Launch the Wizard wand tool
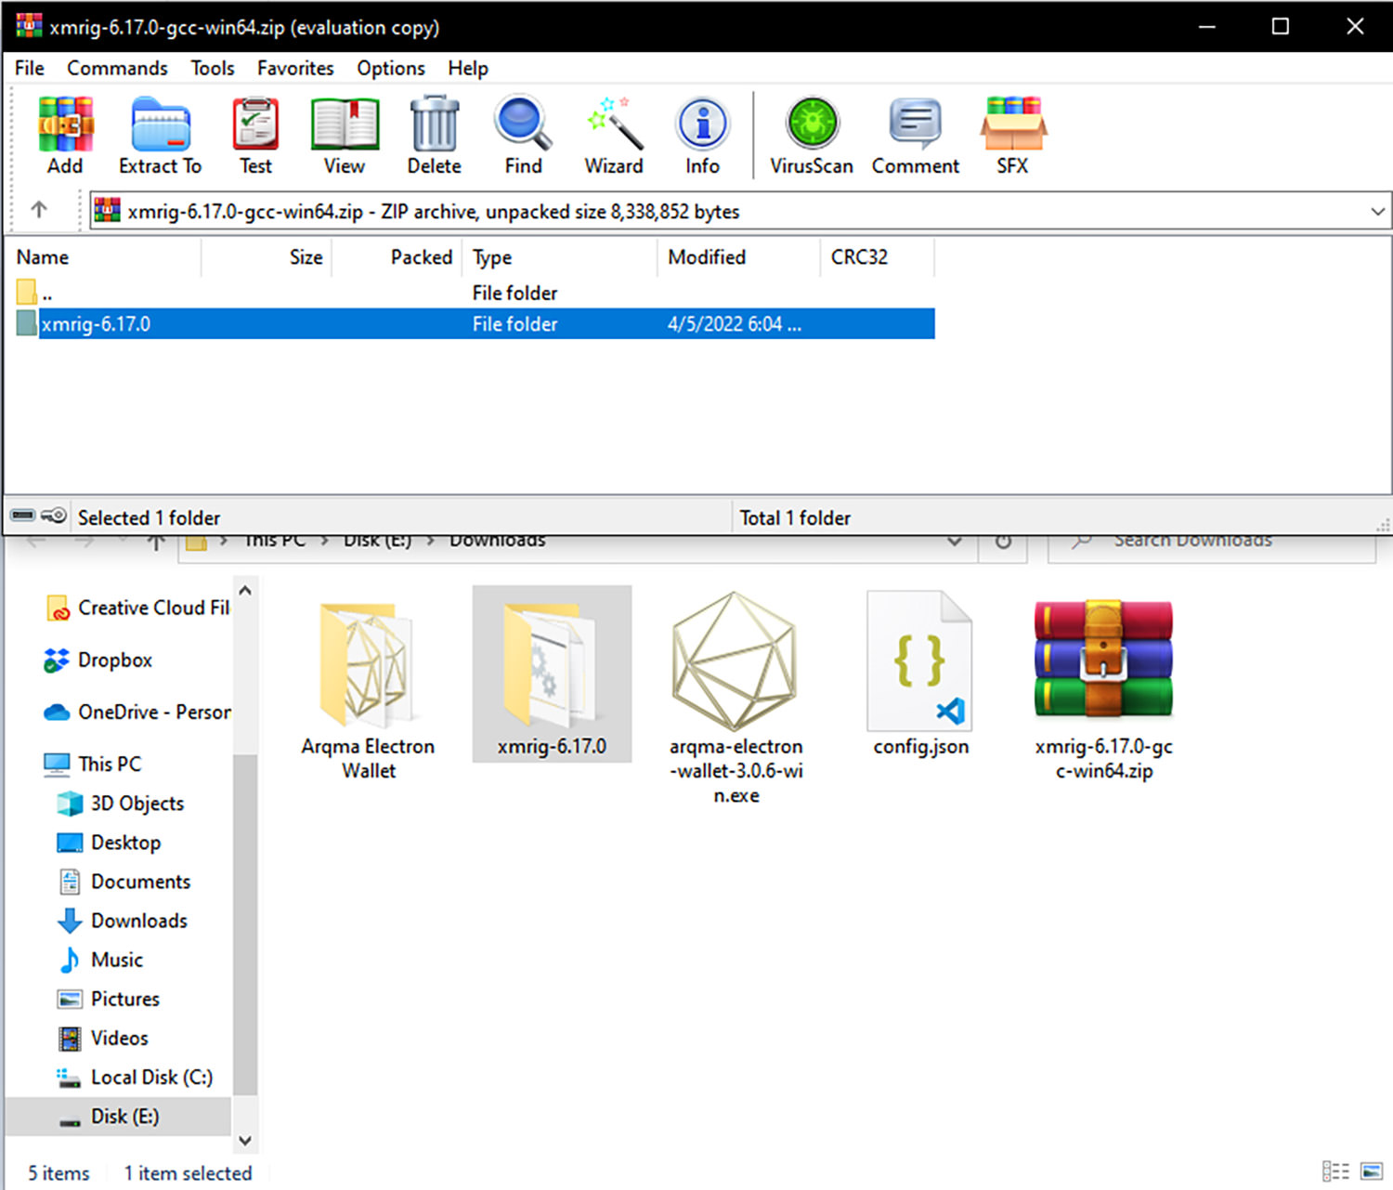Screen dimensions: 1393x1190 point(613,136)
